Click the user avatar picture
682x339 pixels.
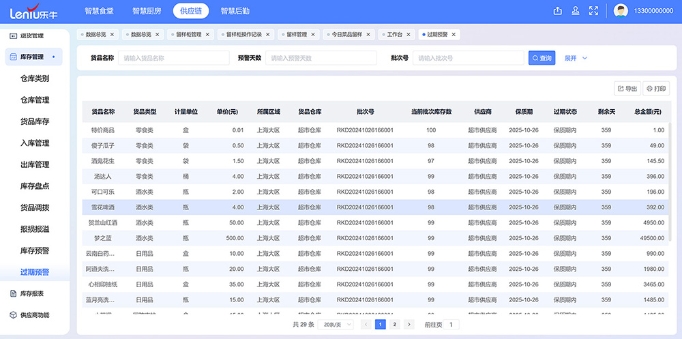click(x=621, y=11)
